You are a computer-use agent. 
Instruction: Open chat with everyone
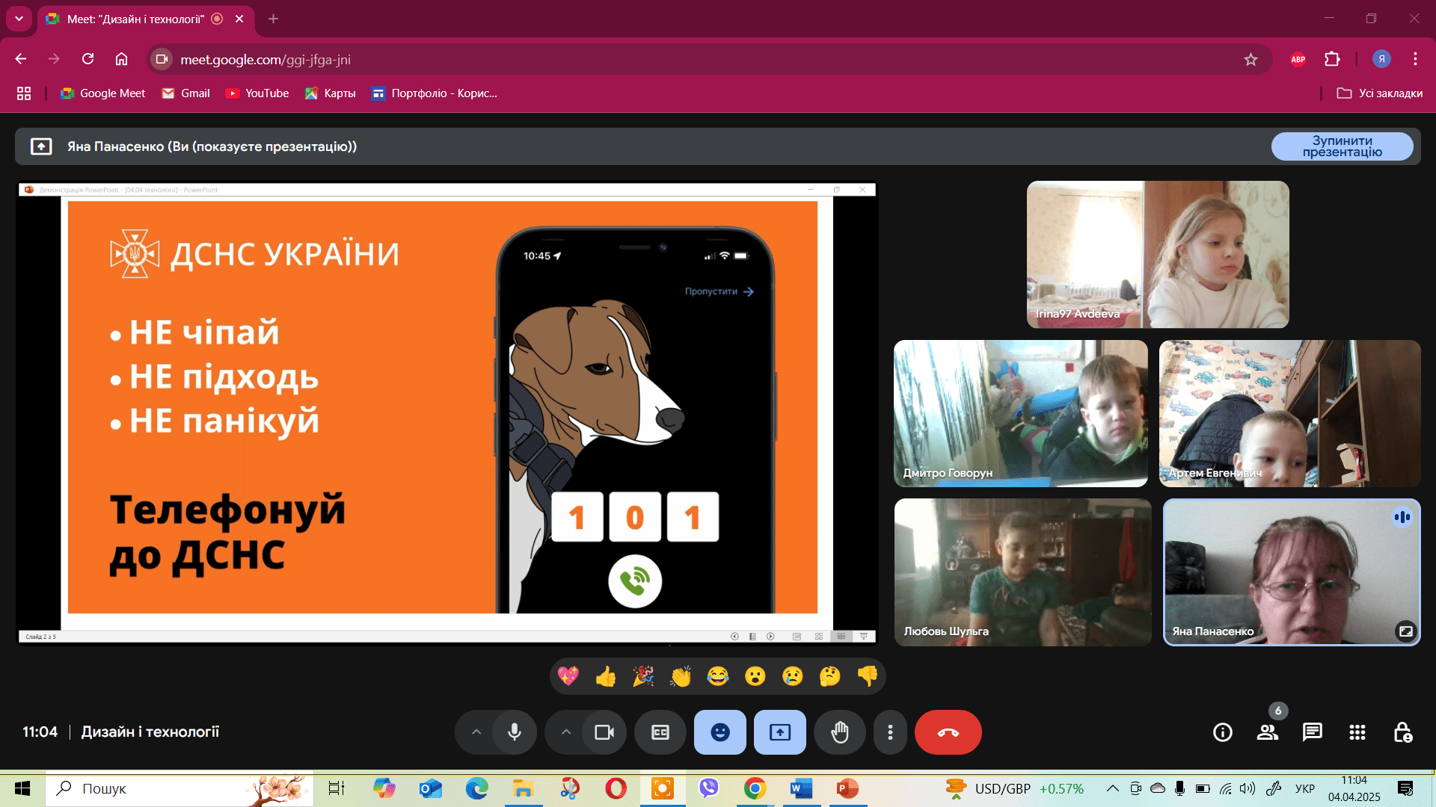coord(1313,732)
